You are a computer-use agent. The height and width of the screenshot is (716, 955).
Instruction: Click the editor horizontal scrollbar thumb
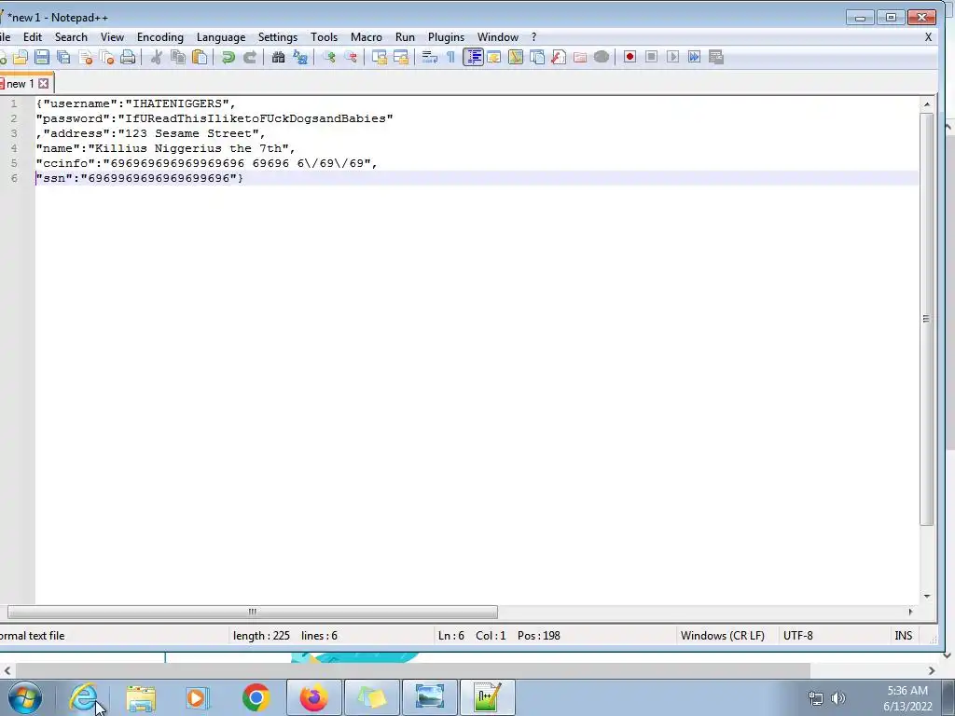[x=252, y=612]
